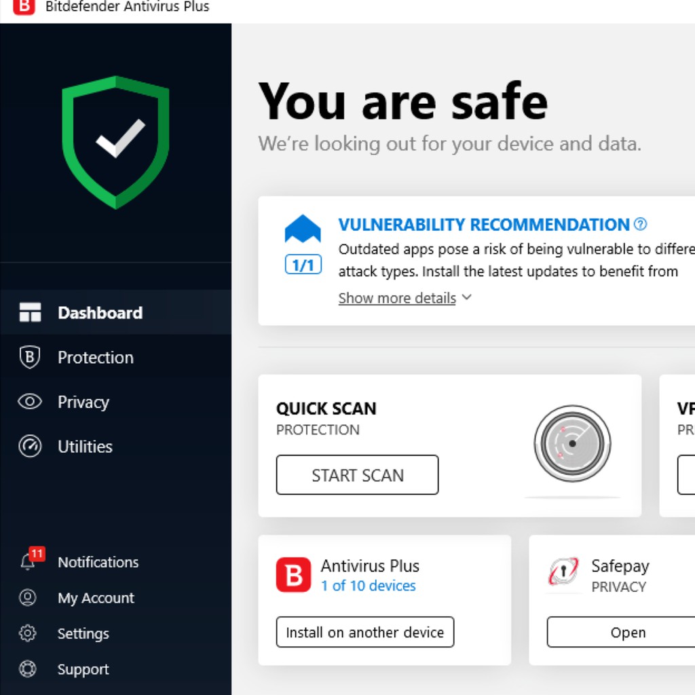Go to the Utilities section
Image resolution: width=695 pixels, height=695 pixels.
(x=85, y=447)
